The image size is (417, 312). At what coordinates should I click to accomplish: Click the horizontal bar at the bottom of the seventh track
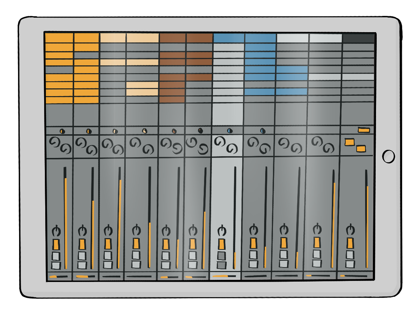tap(225, 276)
